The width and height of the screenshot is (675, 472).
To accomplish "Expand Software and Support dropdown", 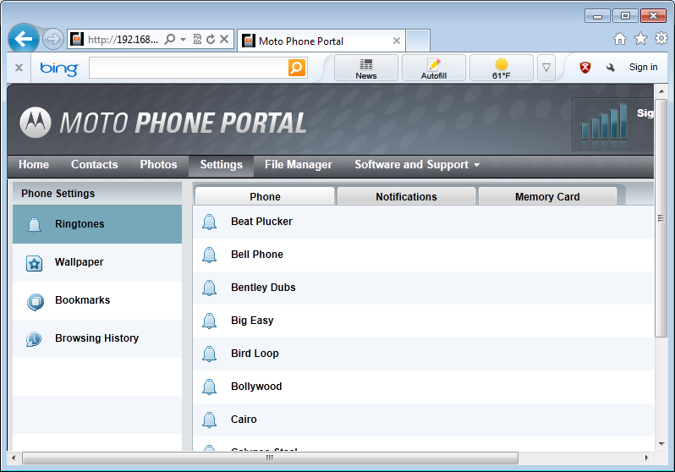I will click(x=417, y=164).
